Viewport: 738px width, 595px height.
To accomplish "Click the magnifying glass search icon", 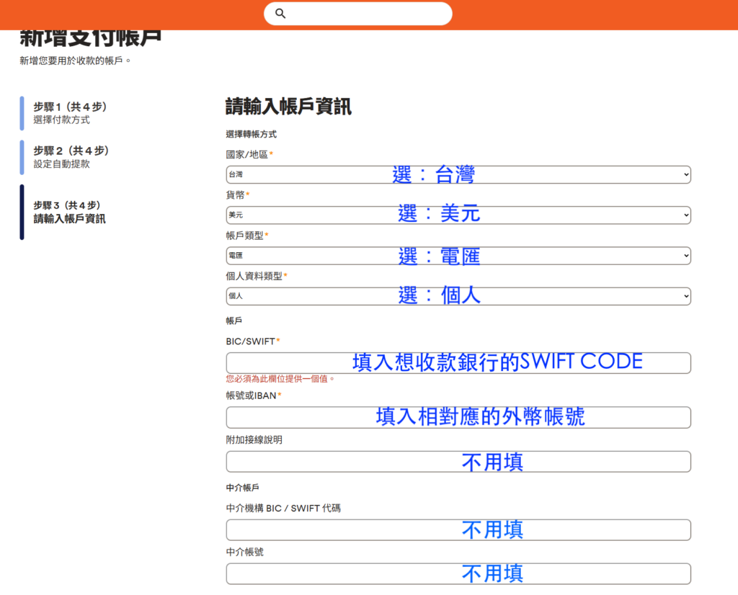I will click(x=281, y=14).
